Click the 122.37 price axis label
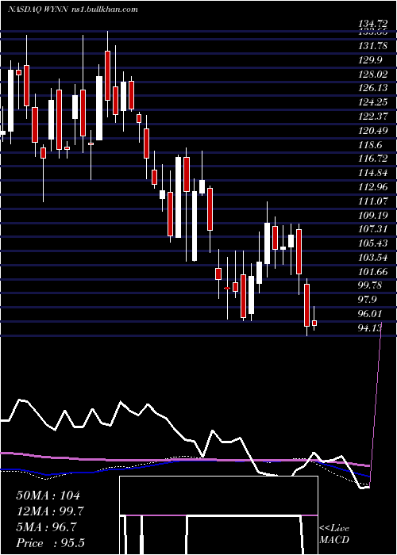 [373, 117]
